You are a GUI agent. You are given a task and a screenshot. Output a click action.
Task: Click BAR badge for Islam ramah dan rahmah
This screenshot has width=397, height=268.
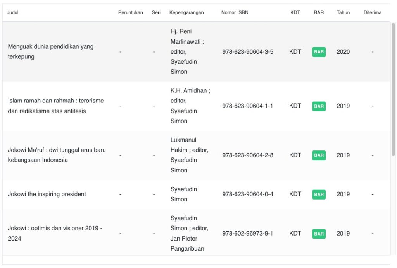pos(319,106)
